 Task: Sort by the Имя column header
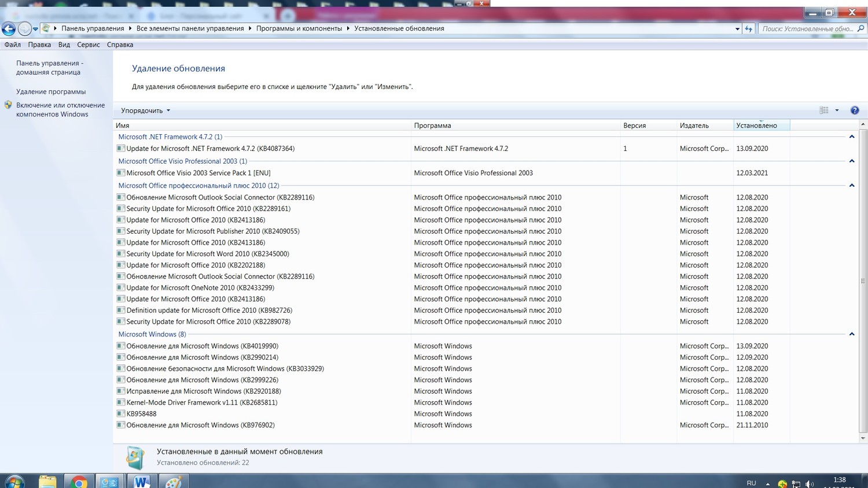coord(262,125)
